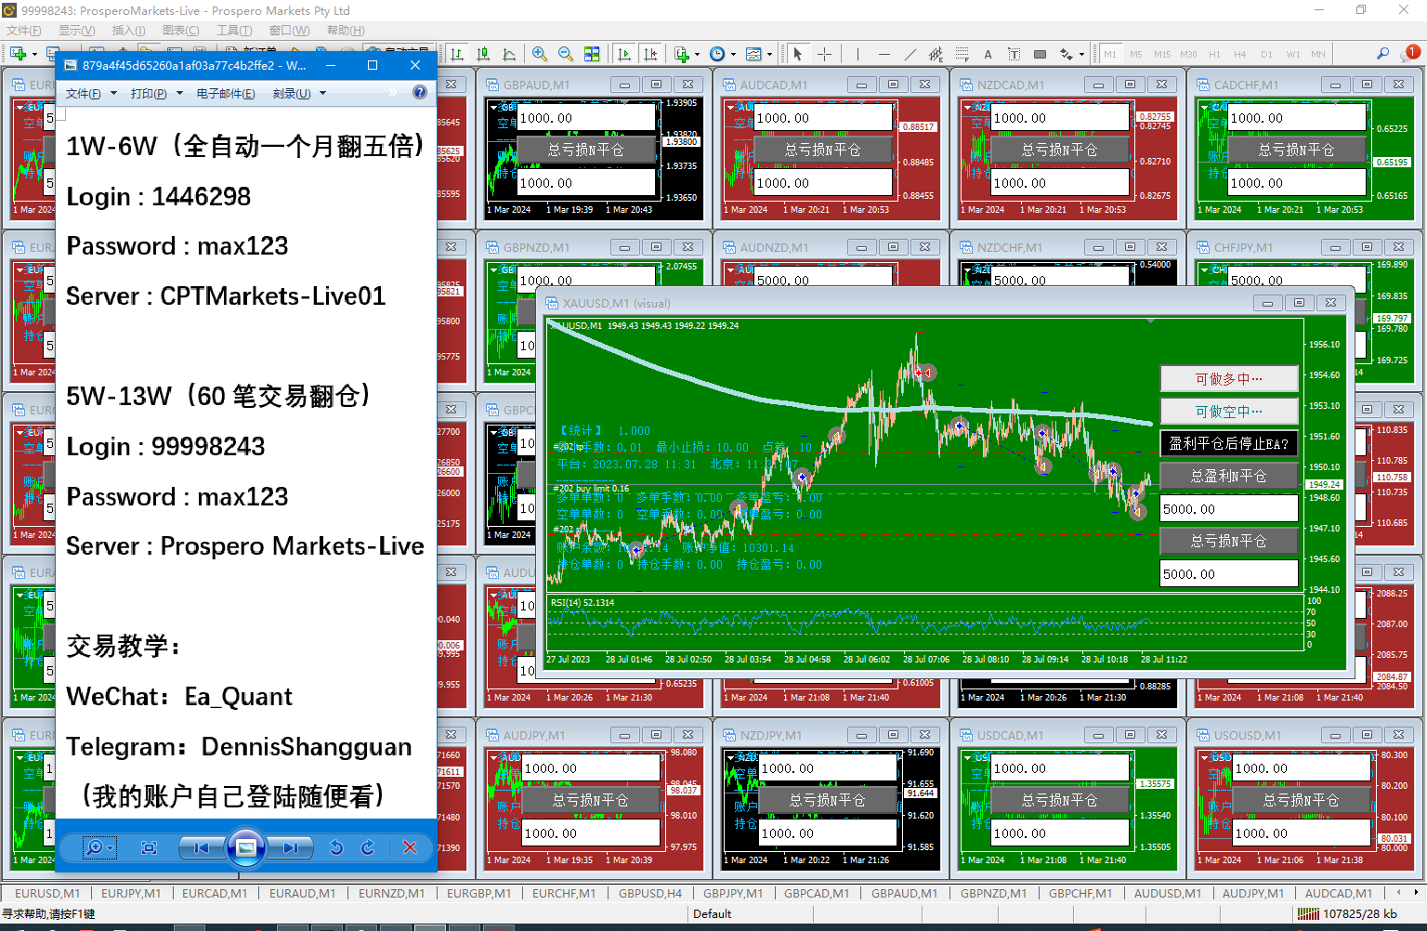1427x931 pixels.
Task: Toggle chart auto scroll button
Action: (624, 54)
